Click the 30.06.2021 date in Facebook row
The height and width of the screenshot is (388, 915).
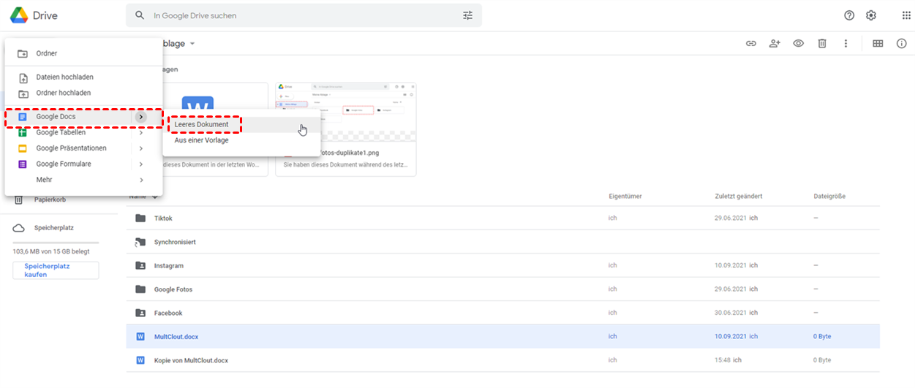731,313
